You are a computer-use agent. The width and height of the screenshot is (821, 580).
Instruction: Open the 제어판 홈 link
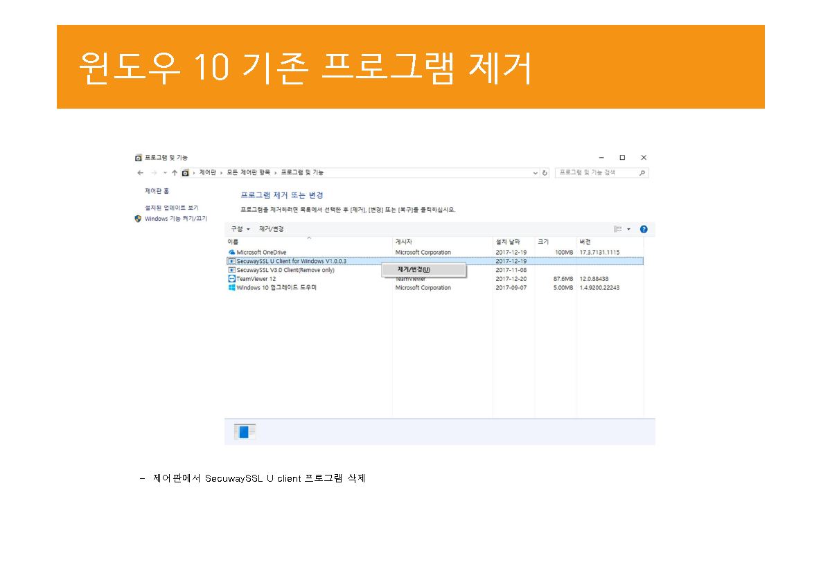click(x=157, y=191)
